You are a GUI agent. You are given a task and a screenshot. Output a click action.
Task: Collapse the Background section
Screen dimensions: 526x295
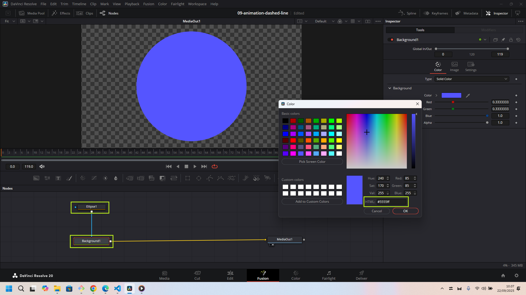coord(390,88)
